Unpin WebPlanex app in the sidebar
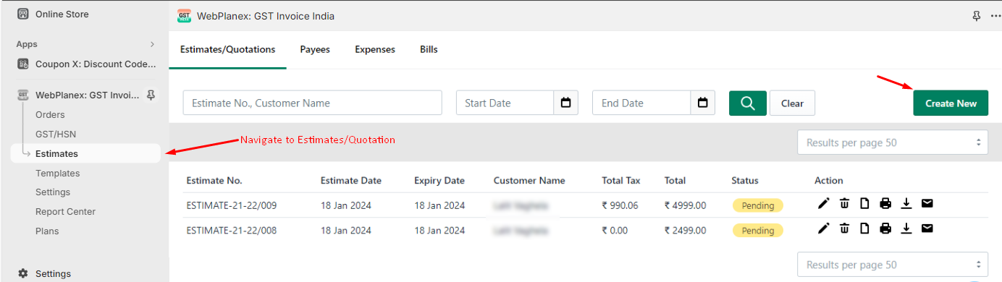The width and height of the screenshot is (1002, 282). 151,95
